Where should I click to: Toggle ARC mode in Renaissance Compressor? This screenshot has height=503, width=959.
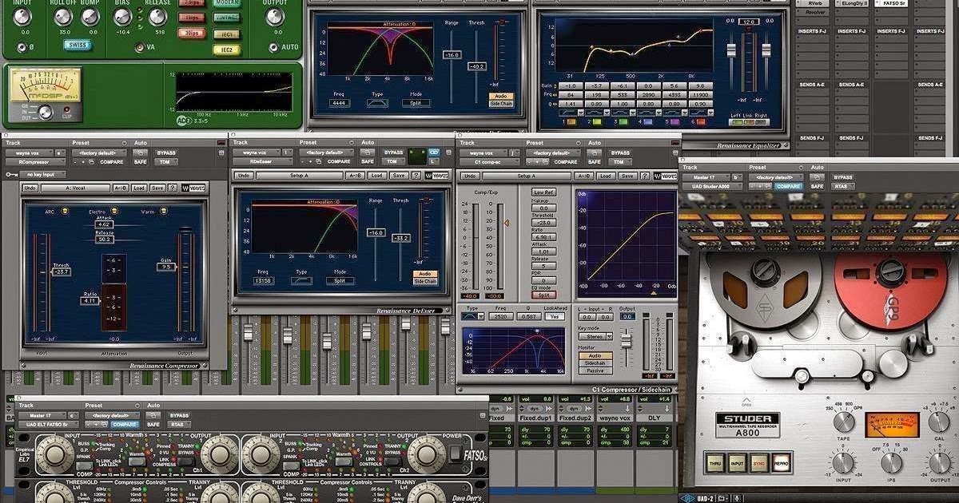[65, 211]
